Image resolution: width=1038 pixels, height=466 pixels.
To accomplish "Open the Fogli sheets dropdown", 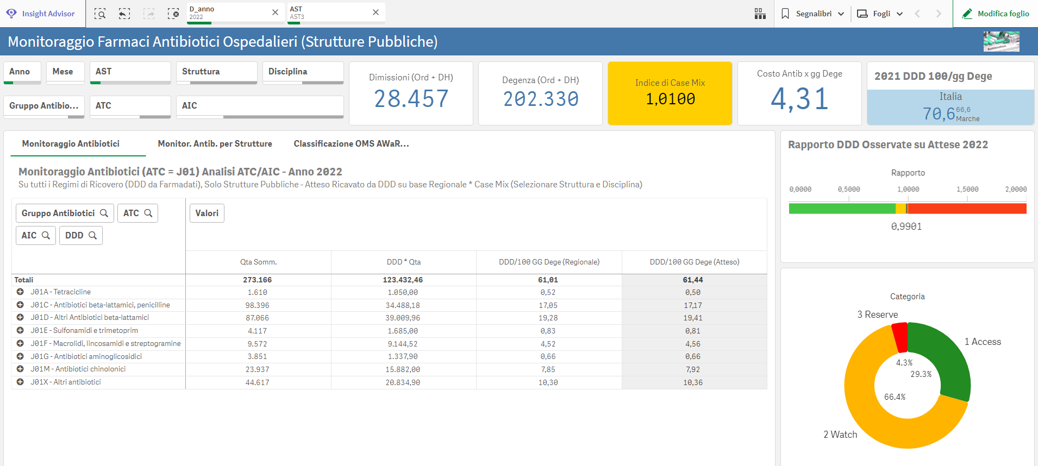I will (880, 14).
